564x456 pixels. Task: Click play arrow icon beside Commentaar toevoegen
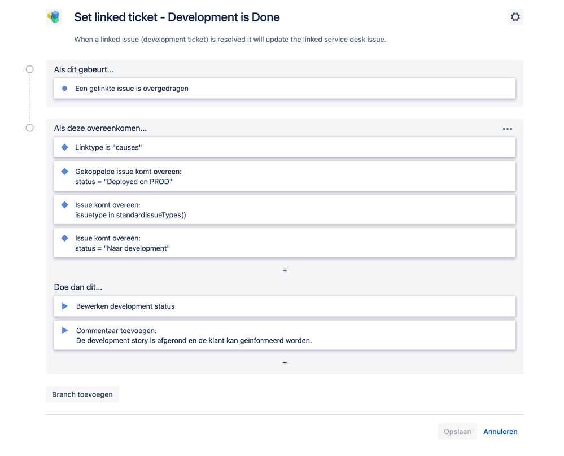tap(65, 331)
